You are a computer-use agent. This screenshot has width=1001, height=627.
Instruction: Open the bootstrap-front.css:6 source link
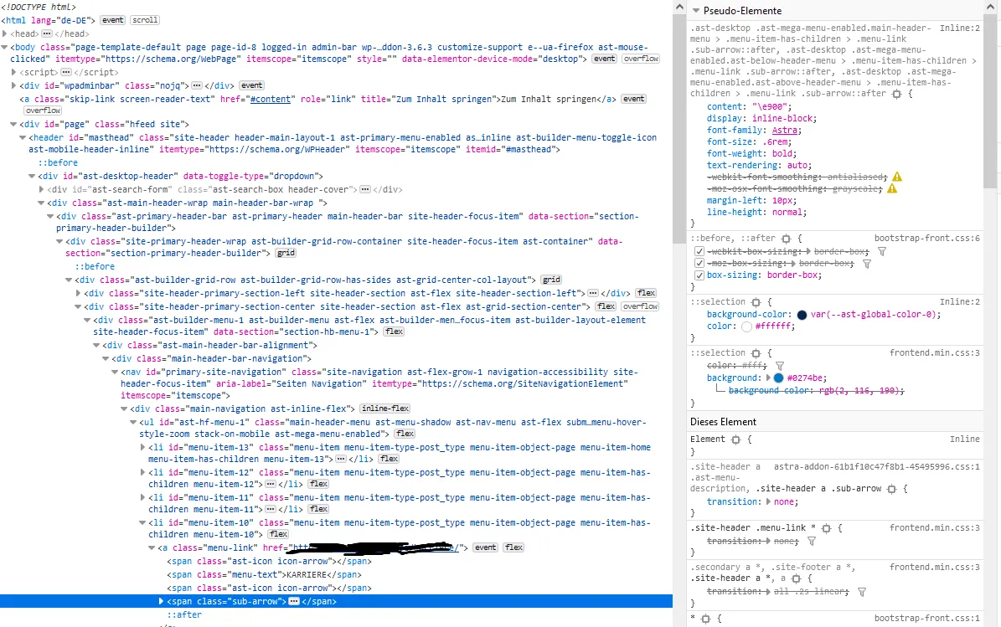(x=927, y=239)
